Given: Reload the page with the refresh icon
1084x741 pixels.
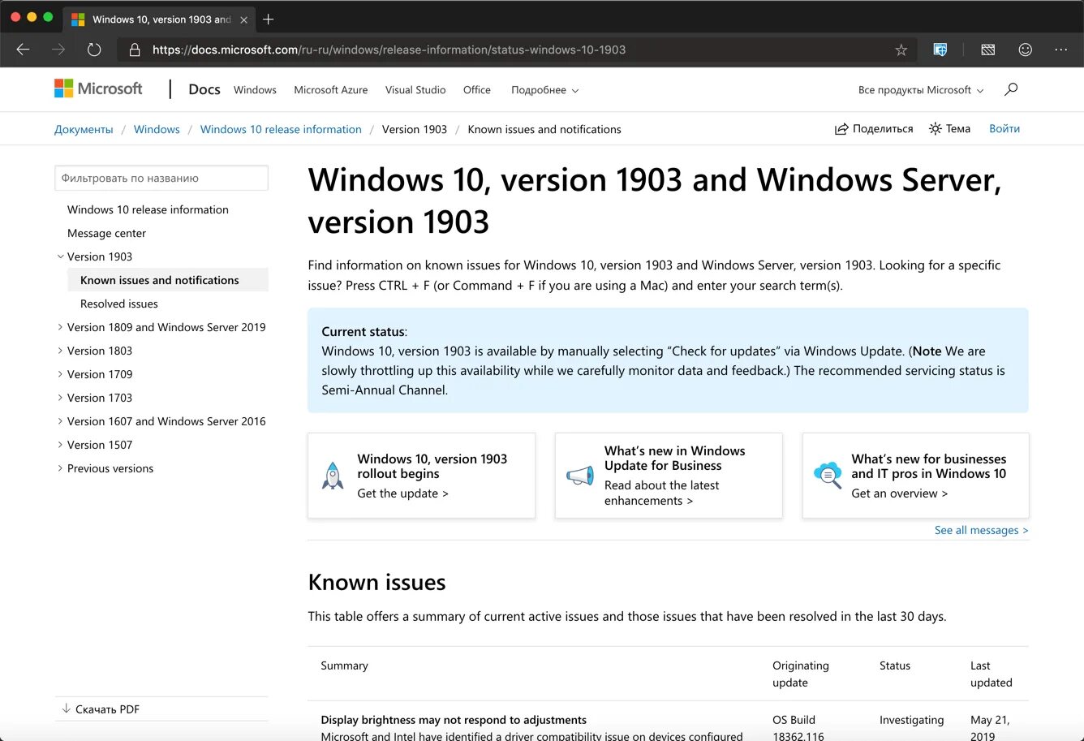Looking at the screenshot, I should pos(94,50).
